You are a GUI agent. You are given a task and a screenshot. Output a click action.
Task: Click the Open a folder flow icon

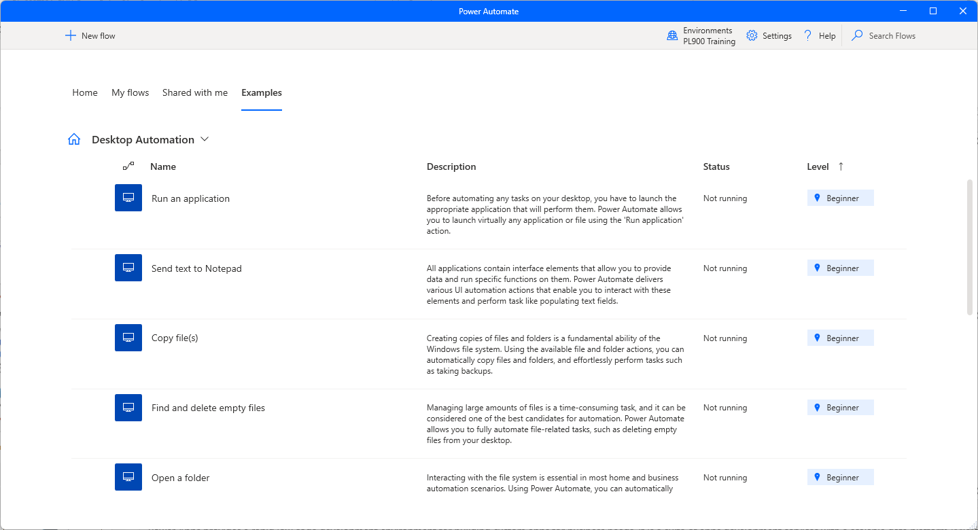(128, 477)
